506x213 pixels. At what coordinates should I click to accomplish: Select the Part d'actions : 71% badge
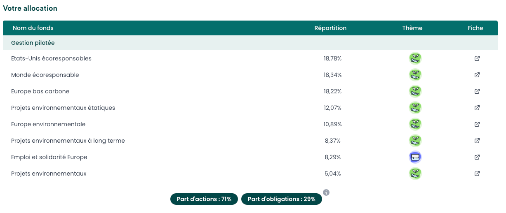pos(204,199)
